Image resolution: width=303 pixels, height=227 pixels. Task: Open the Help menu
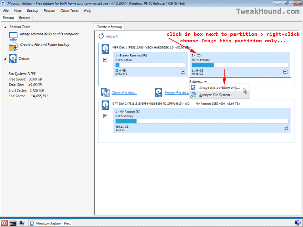[87, 11]
